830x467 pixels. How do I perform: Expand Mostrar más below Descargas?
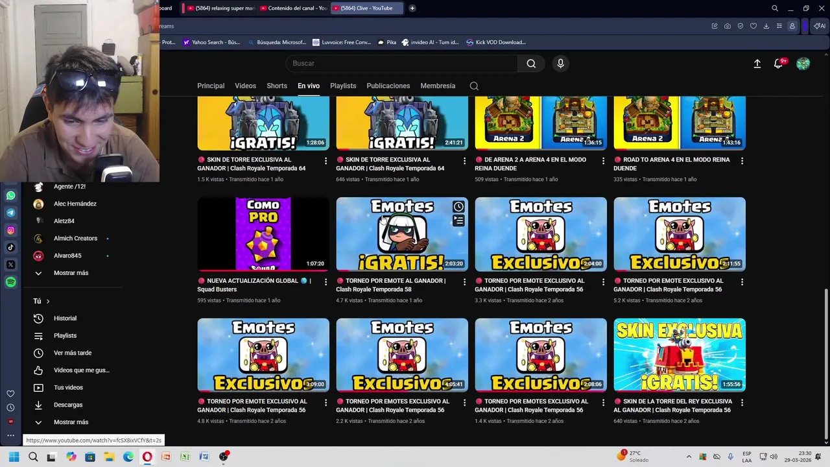tap(71, 422)
